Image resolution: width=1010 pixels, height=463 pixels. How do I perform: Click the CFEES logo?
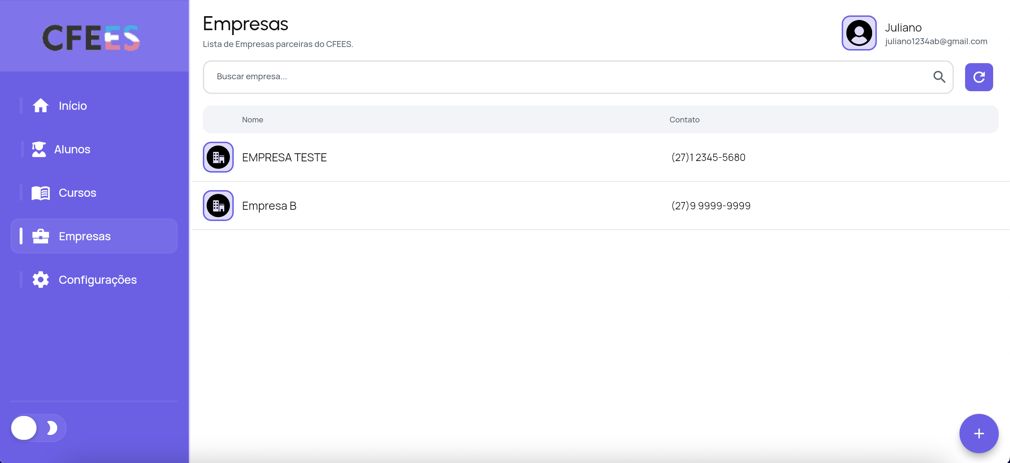coord(91,38)
